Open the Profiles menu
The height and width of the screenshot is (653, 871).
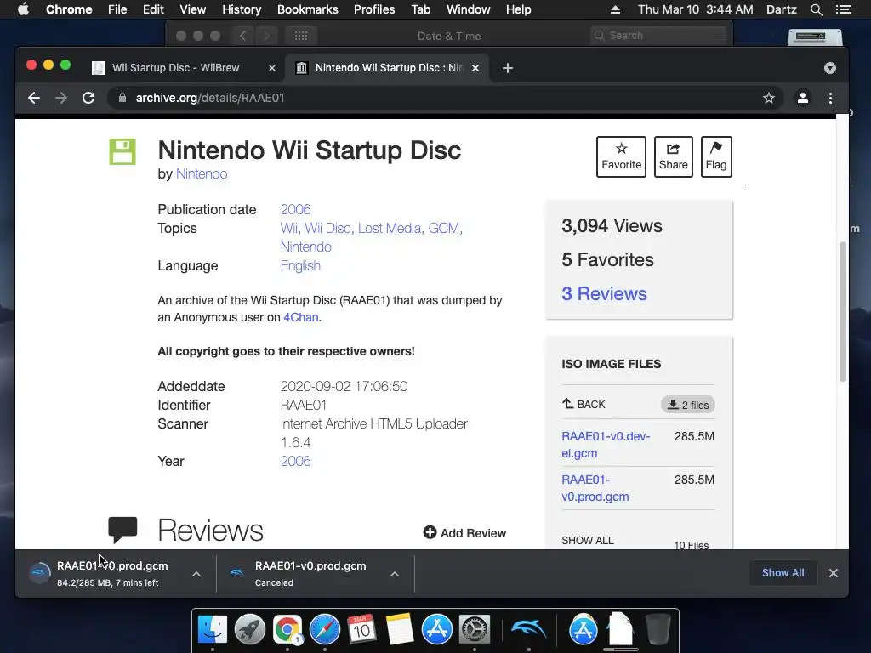tap(374, 9)
